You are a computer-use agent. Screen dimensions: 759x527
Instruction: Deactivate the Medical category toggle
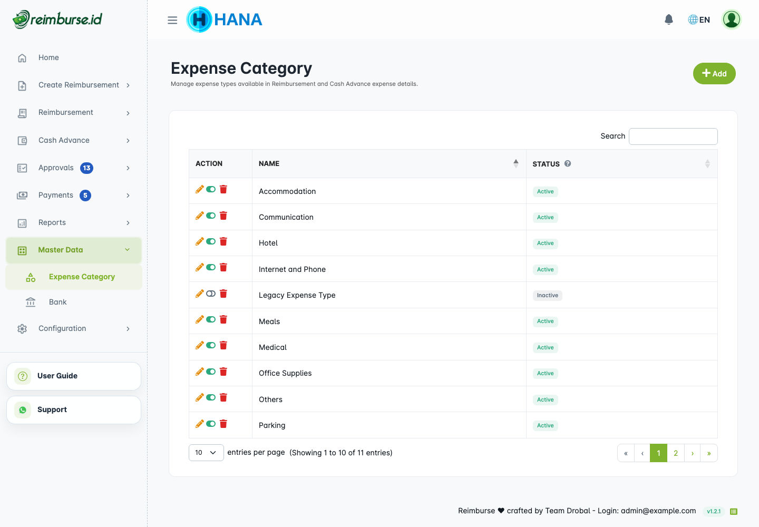[x=211, y=345]
